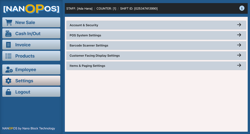Click the unlock padlock icon beside Logout
The image size is (250, 134).
8,92
